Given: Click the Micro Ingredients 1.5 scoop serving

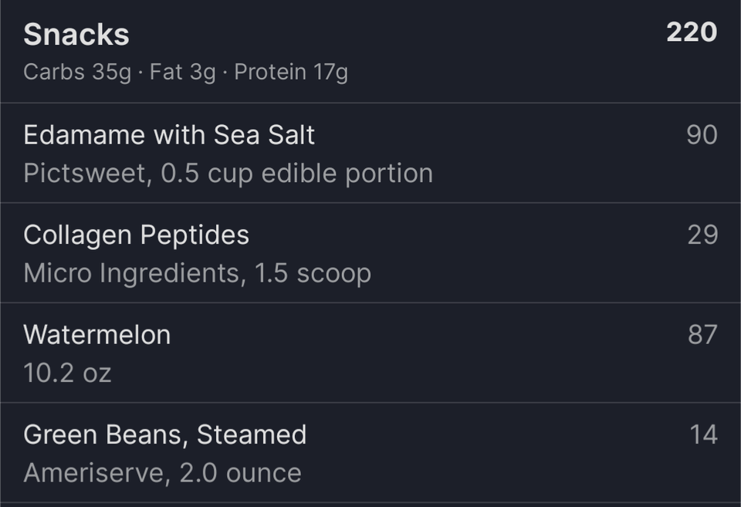Looking at the screenshot, I should [197, 274].
